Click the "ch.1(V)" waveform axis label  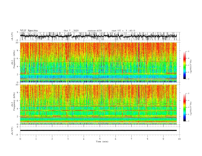pos(12,36)
